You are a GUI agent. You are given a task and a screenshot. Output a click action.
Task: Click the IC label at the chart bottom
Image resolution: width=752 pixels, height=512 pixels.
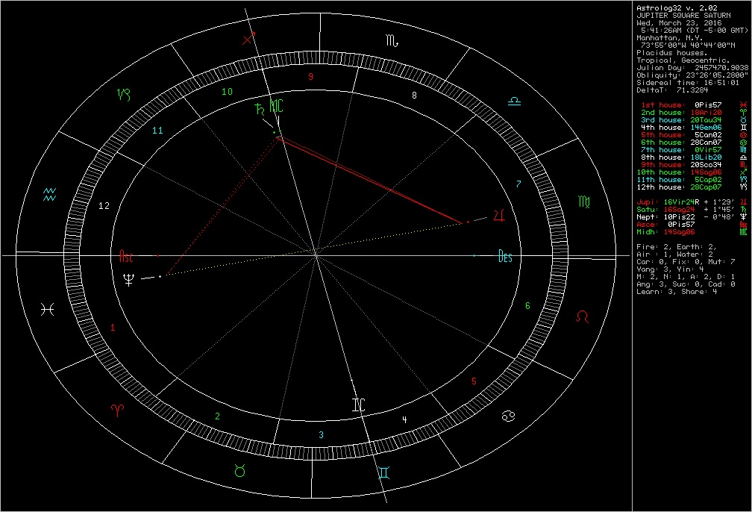[x=360, y=404]
